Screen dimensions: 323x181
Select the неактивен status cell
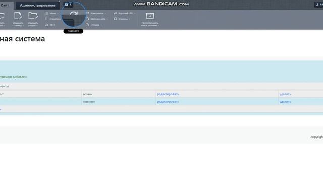coord(119,102)
